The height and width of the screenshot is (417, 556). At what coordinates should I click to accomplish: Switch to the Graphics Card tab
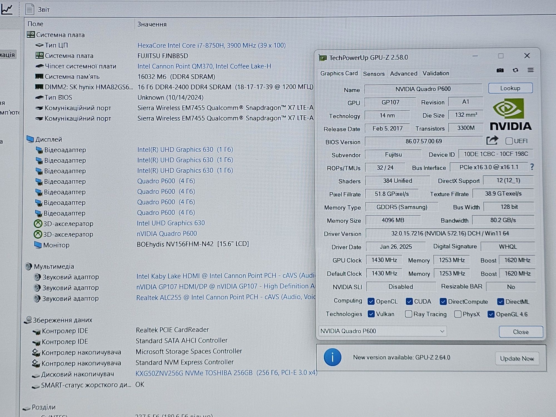tap(339, 73)
